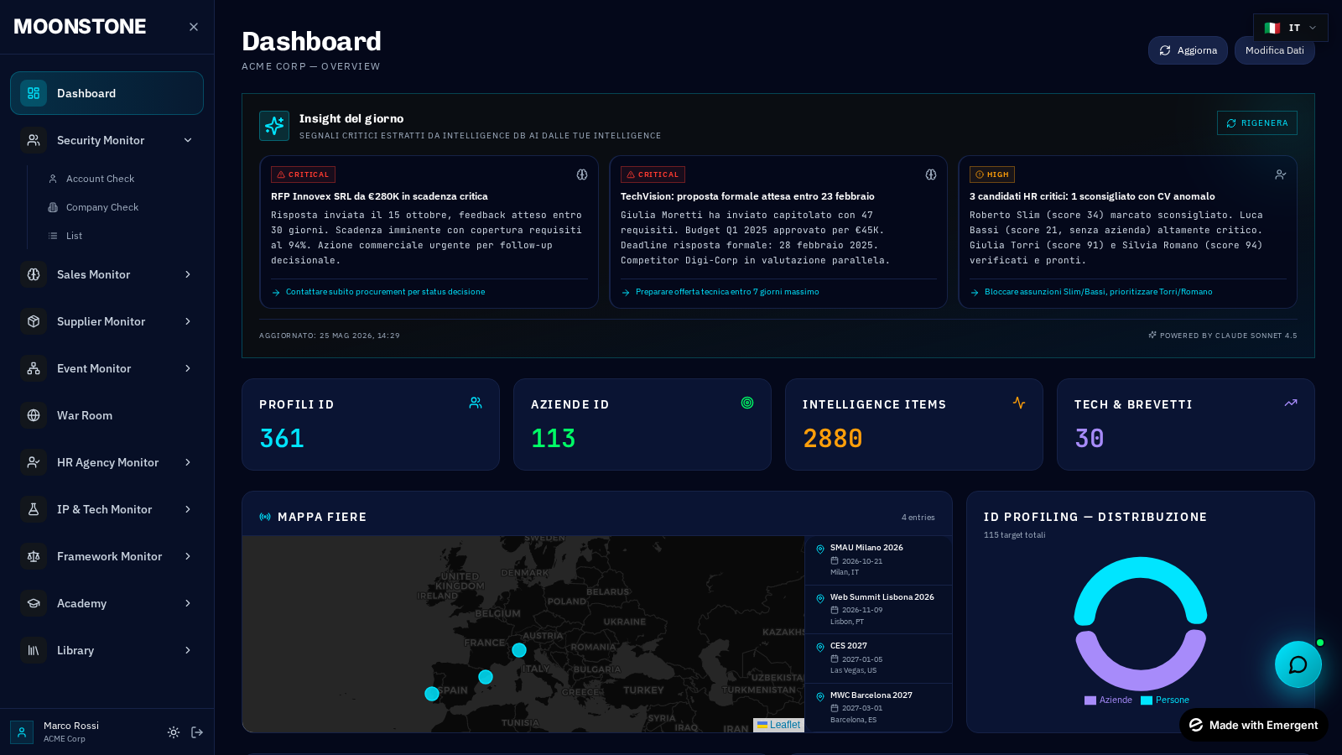This screenshot has width=1342, height=755.
Task: Open Company Check submenu item
Action: [102, 207]
